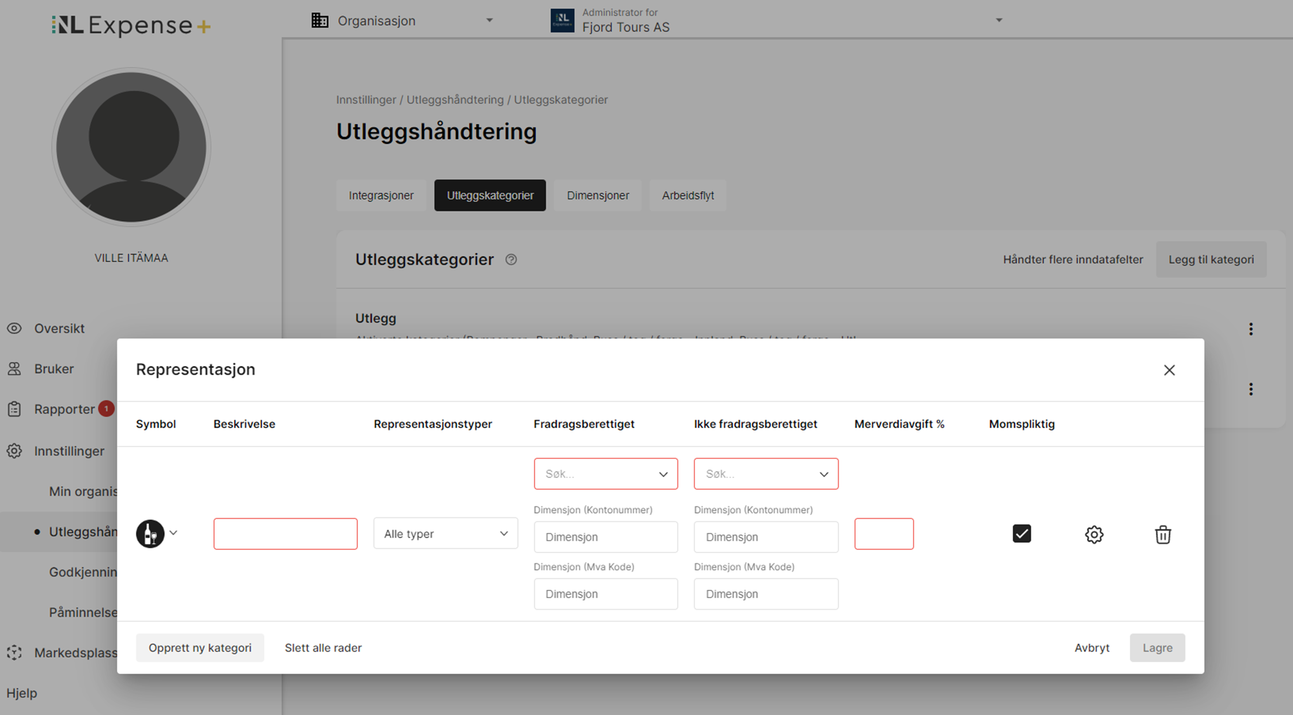Open three-dot menu for Utlegg row
This screenshot has height=715, width=1293.
coord(1250,329)
